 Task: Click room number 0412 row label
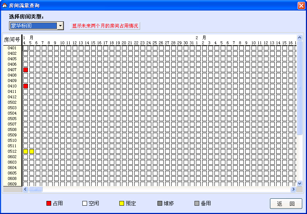click(12, 97)
